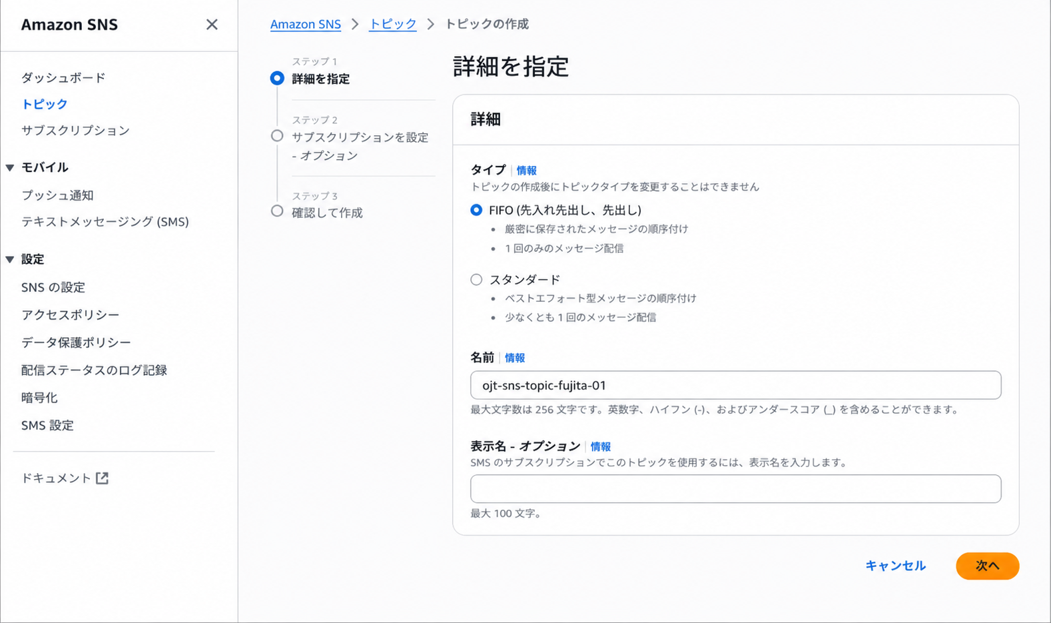Viewport: 1051px width, 623px height.
Task: Open データ保護ポリシー in the sidebar
Action: pyautogui.click(x=76, y=342)
